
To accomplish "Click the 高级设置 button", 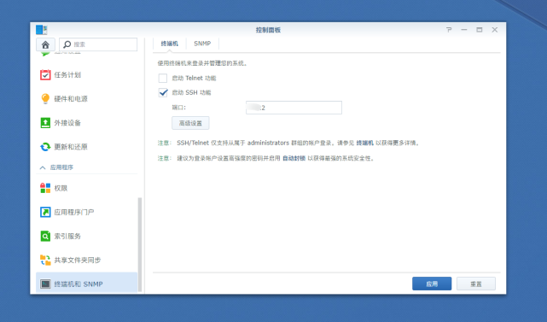I will (x=190, y=123).
